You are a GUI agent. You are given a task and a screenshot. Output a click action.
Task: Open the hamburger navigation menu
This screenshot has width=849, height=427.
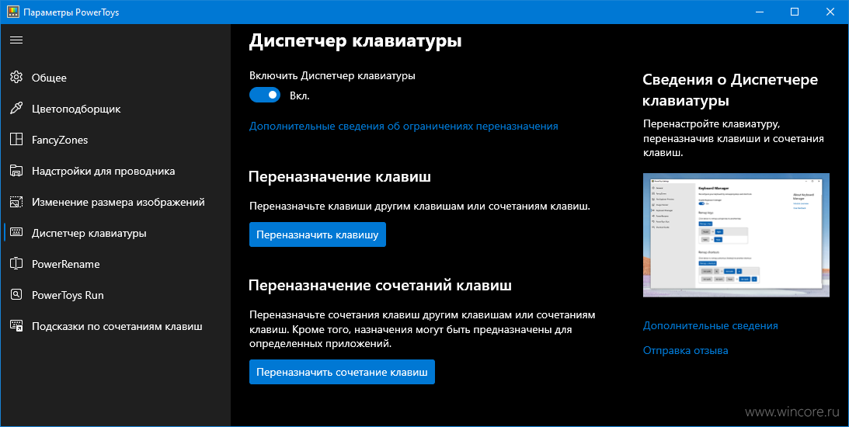point(16,40)
